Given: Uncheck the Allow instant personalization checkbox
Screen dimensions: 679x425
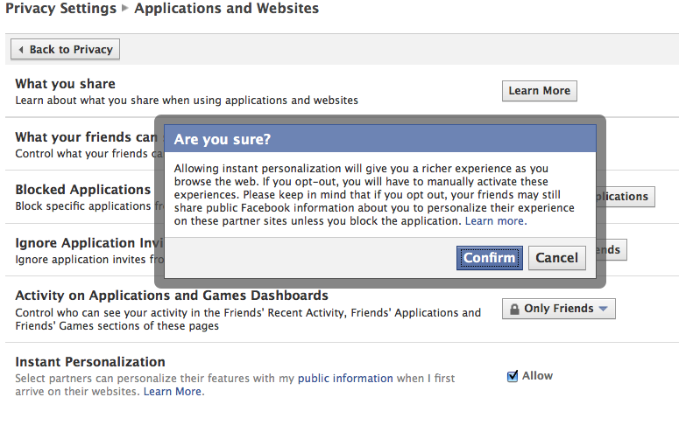Looking at the screenshot, I should pyautogui.click(x=513, y=376).
